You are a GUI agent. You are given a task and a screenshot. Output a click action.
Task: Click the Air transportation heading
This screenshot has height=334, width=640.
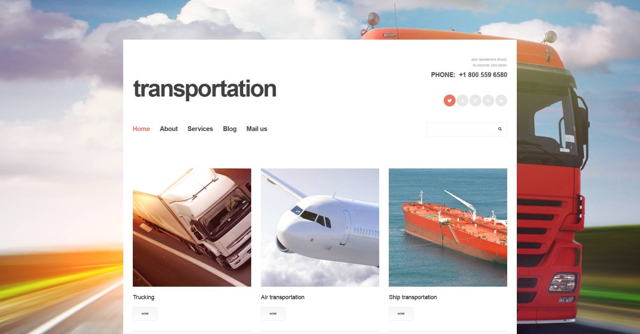click(x=283, y=297)
